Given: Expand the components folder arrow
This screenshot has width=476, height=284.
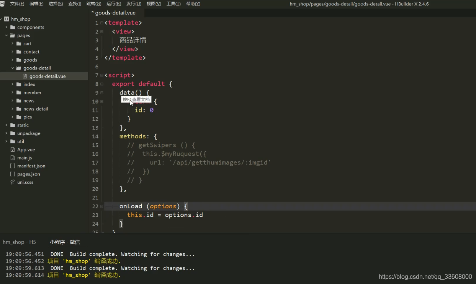Looking at the screenshot, I should 6,27.
